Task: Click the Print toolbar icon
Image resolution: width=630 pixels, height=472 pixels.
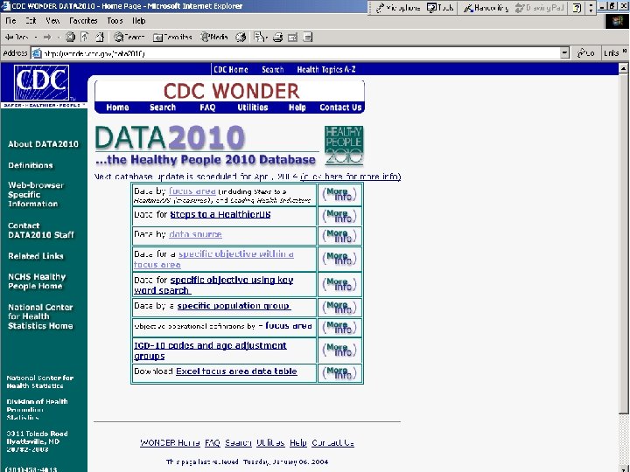Action: (277, 38)
